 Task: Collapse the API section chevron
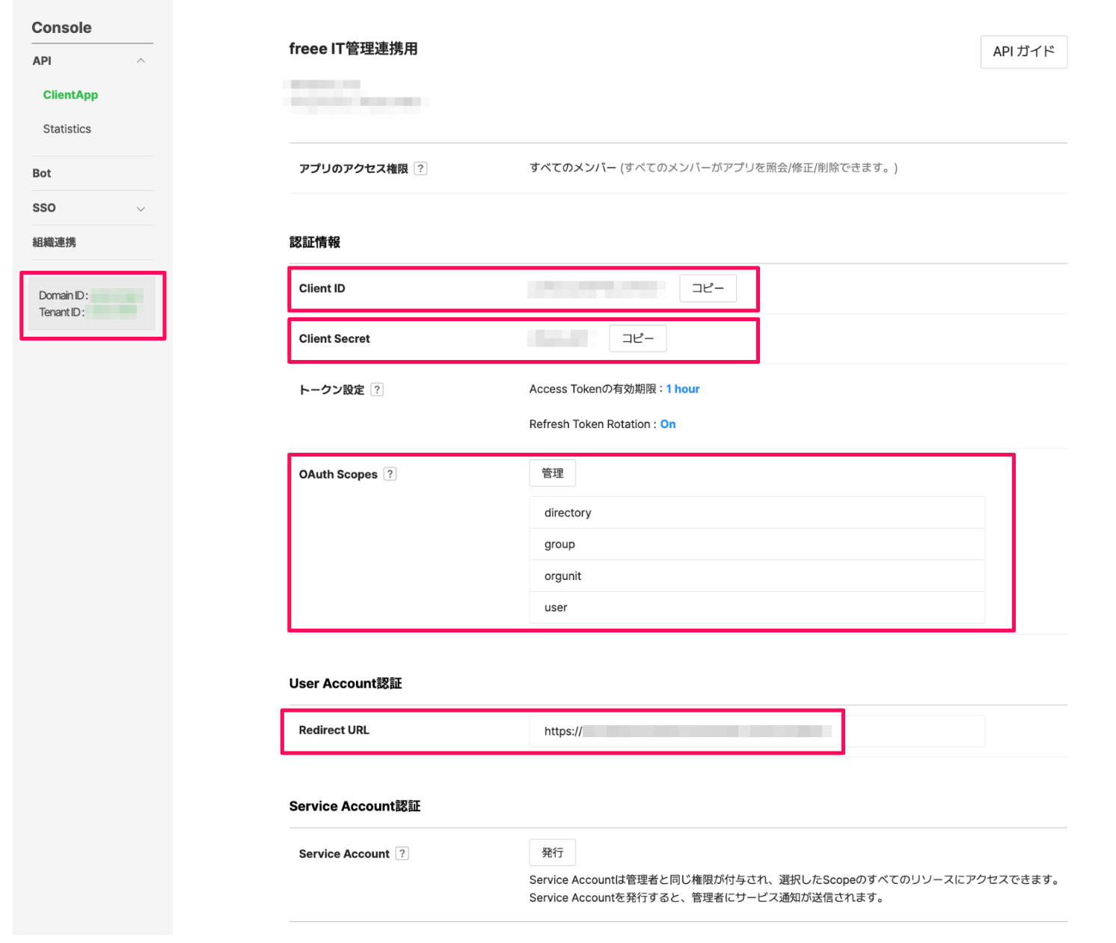point(141,61)
